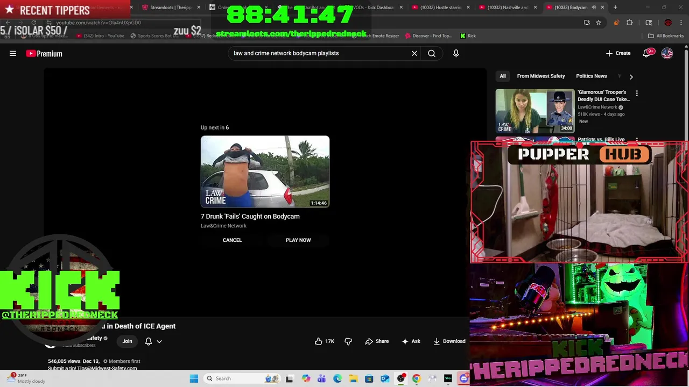Open weather widget showing 29°F
Screen dimensions: 689x387
[26, 378]
